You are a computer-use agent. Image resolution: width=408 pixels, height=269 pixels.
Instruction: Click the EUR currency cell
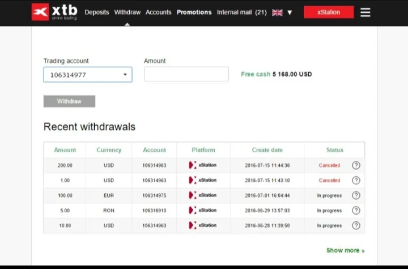[x=109, y=195]
